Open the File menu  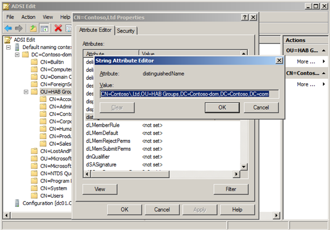(x=10, y=17)
